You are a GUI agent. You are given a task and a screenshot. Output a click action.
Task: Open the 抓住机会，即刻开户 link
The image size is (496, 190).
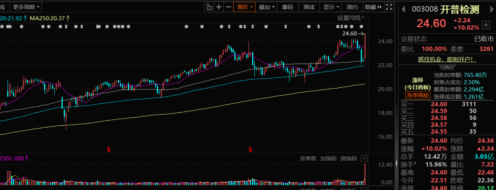coord(447,59)
